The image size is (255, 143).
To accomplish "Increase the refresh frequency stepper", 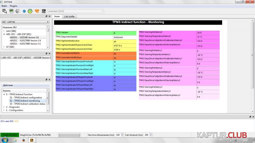I will (122, 134).
